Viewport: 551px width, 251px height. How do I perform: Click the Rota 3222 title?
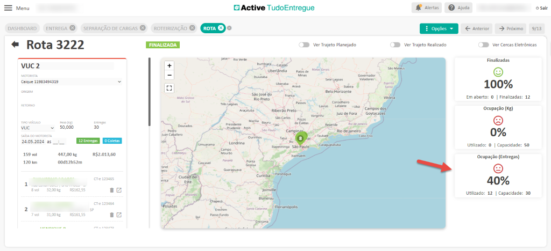click(x=55, y=45)
